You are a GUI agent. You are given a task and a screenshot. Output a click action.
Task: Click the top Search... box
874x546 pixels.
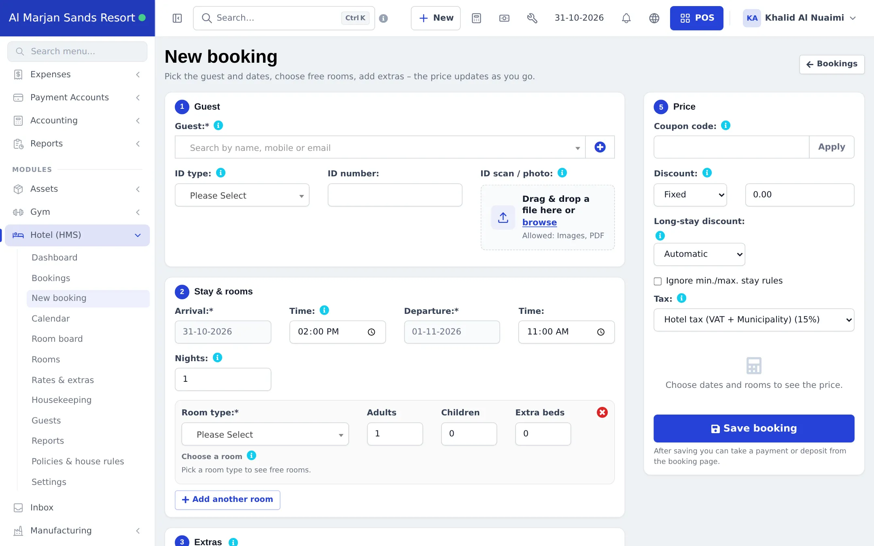284,18
